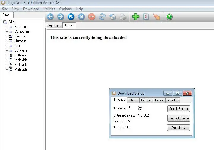The height and width of the screenshot is (150, 214).
Task: Click the Finance folder icon
Action: [x=10, y=36]
